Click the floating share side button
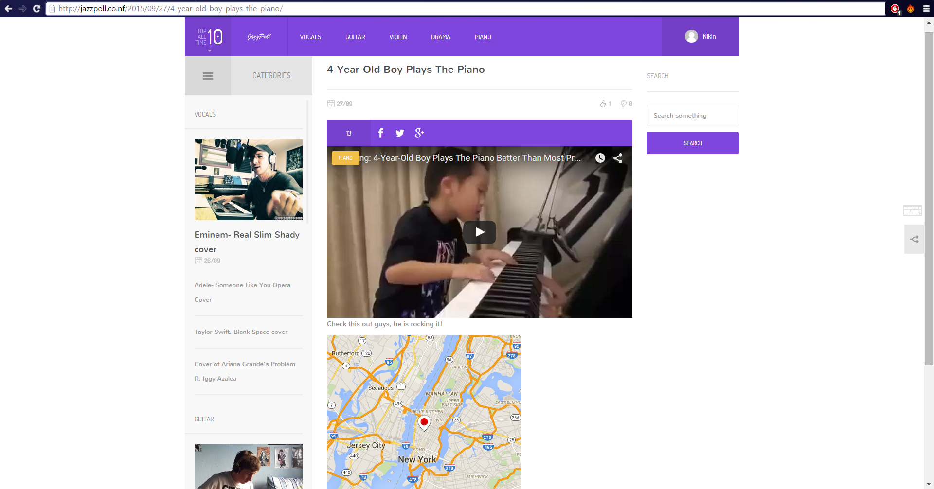 [x=914, y=239]
